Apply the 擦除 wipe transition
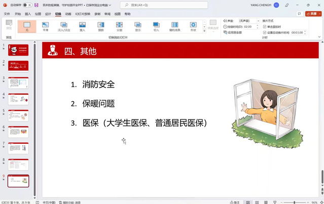 tap(100, 26)
